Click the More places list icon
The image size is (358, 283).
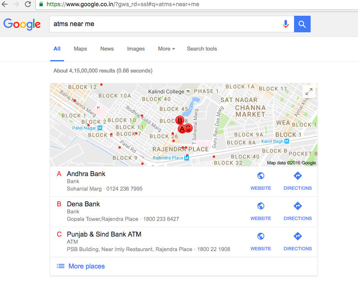pyautogui.click(x=61, y=266)
